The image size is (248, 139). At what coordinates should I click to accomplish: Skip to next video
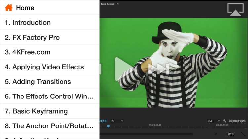coord(159,69)
